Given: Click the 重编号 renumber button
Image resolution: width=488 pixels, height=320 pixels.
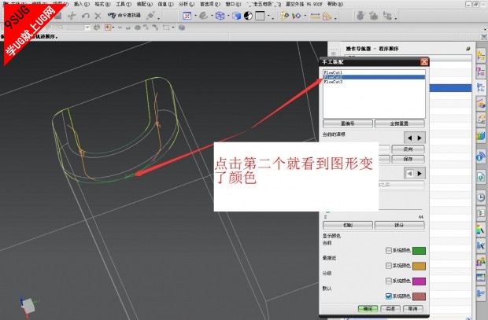Looking at the screenshot, I should tap(348, 123).
